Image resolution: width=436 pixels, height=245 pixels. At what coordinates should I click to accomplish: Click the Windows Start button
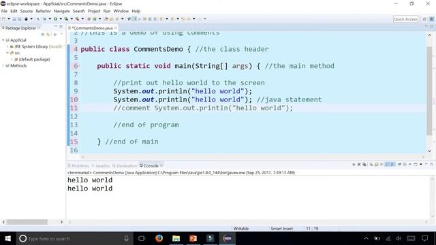(x=7, y=238)
